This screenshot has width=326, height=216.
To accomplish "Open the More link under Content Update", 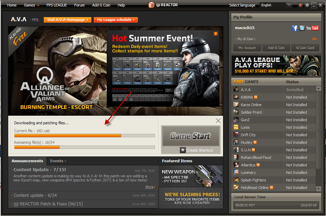I will [150, 187].
